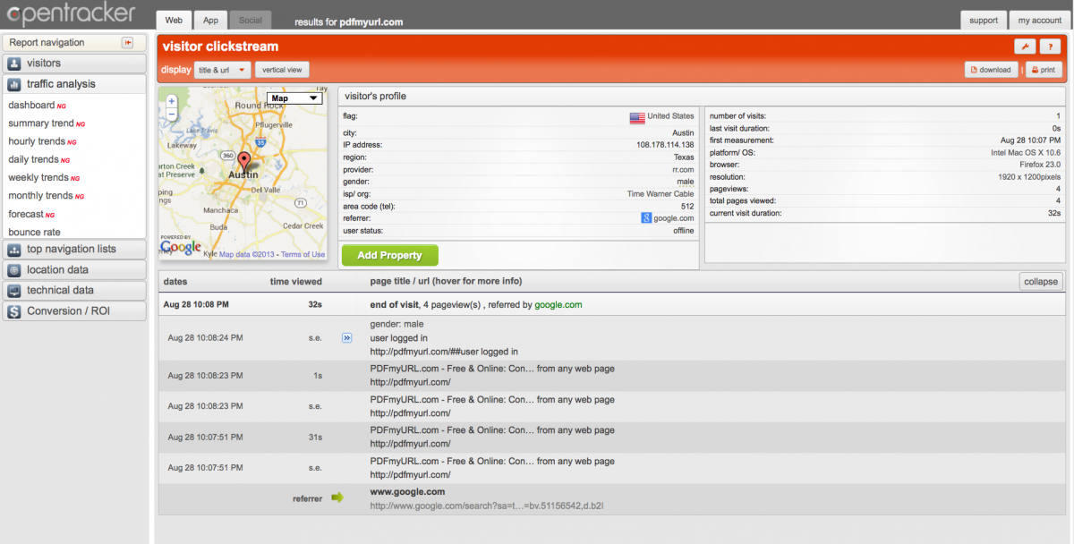Zoom in on the map
The width and height of the screenshot is (1074, 544).
click(171, 101)
